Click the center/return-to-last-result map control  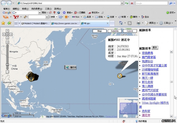pos(7,34)
